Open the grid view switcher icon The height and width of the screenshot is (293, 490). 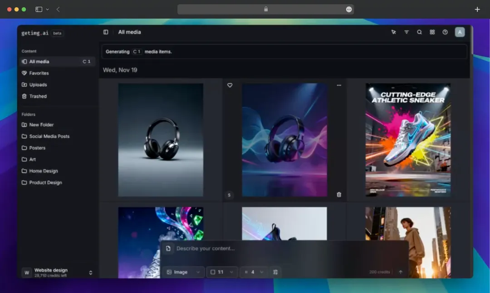click(432, 32)
